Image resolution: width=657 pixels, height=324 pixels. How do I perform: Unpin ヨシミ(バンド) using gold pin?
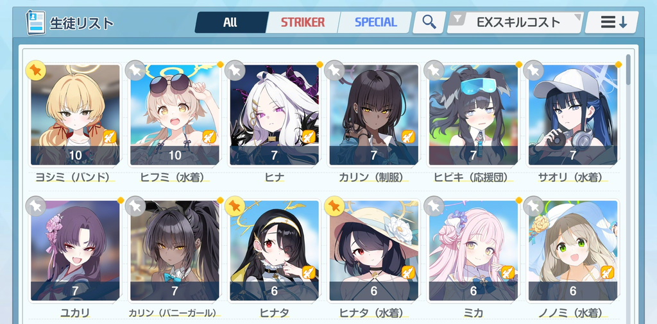(x=36, y=70)
